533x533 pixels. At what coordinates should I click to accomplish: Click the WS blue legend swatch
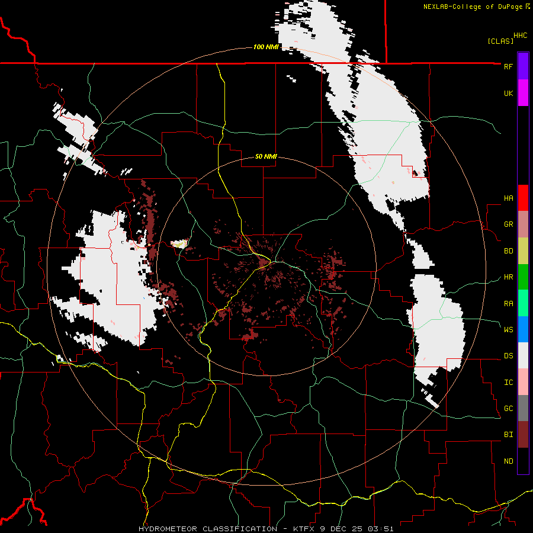[x=523, y=329]
